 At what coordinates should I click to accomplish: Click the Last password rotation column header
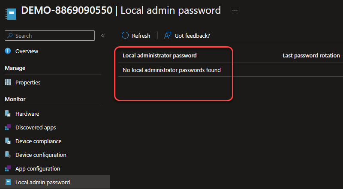click(x=311, y=55)
